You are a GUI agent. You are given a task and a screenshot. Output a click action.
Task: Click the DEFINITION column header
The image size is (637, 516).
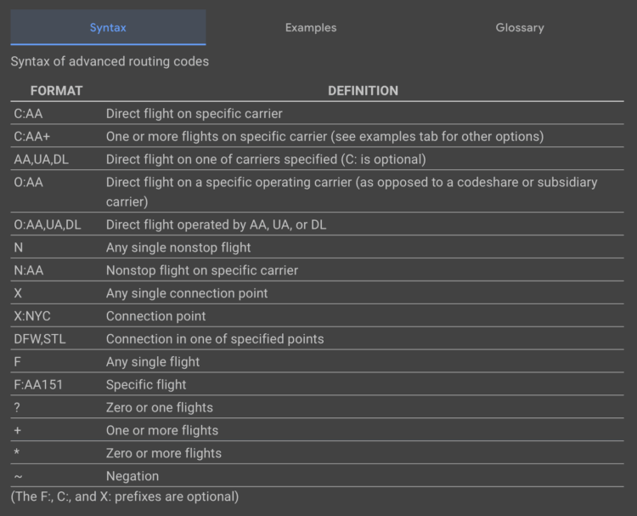(x=363, y=91)
